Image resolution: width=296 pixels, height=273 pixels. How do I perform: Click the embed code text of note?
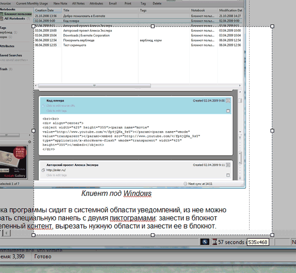(x=121, y=134)
